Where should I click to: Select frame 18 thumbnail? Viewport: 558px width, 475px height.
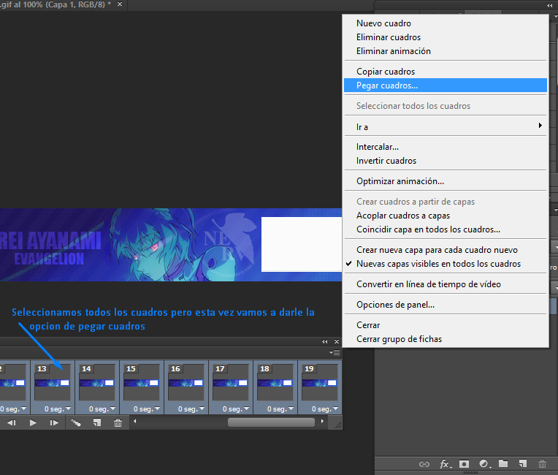(x=275, y=383)
